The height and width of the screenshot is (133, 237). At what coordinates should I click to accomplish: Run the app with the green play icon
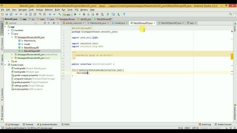[76, 14]
